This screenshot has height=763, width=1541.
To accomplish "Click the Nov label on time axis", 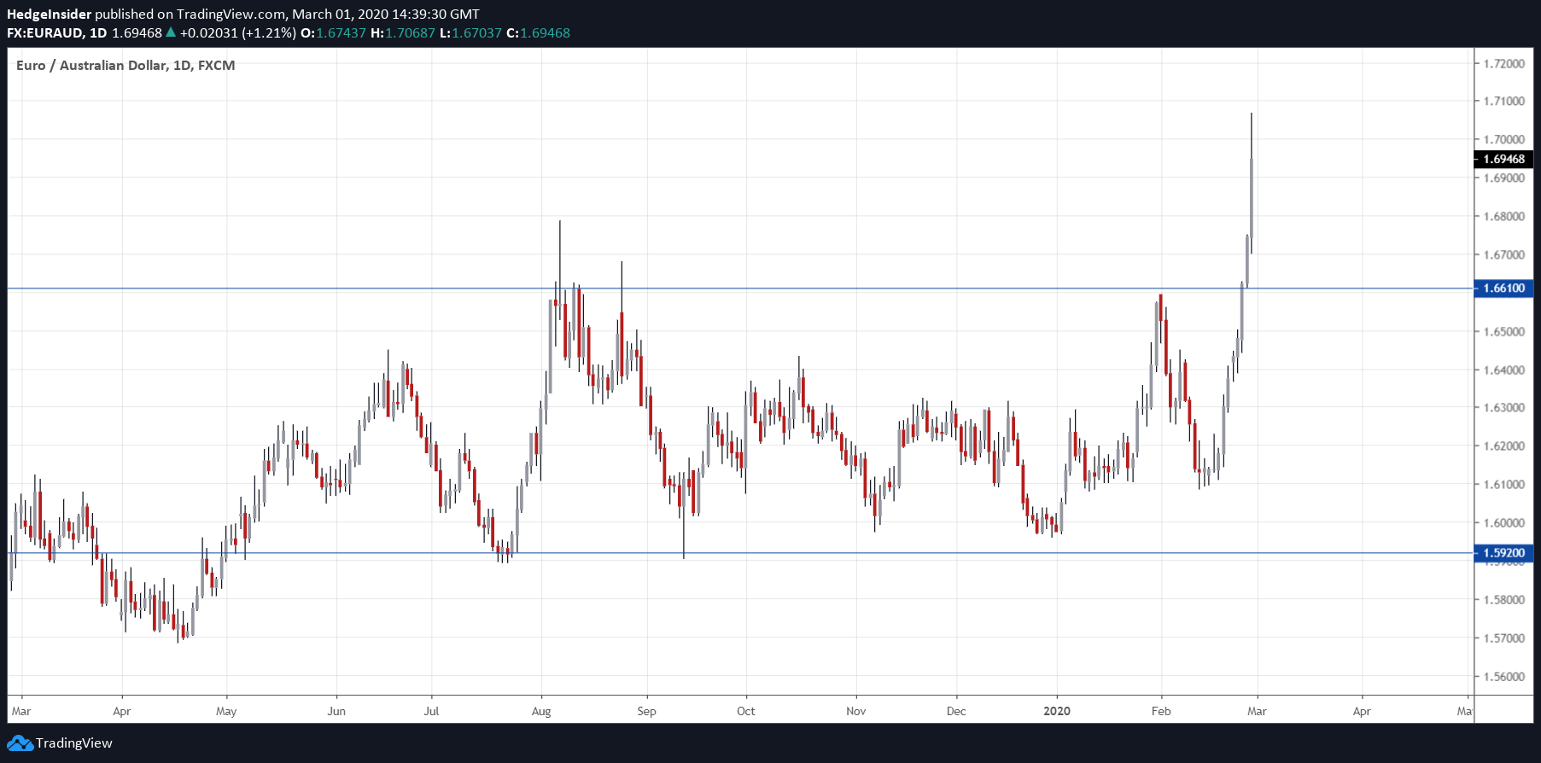I will tap(855, 711).
